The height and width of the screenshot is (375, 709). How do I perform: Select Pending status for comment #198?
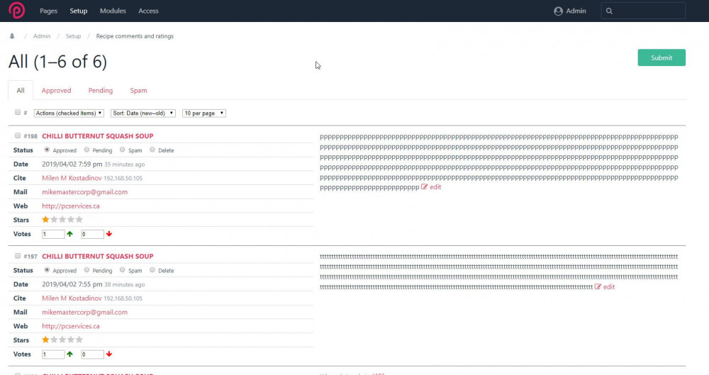86,150
